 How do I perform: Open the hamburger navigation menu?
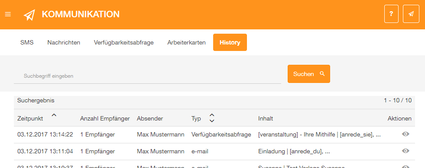[x=8, y=14]
